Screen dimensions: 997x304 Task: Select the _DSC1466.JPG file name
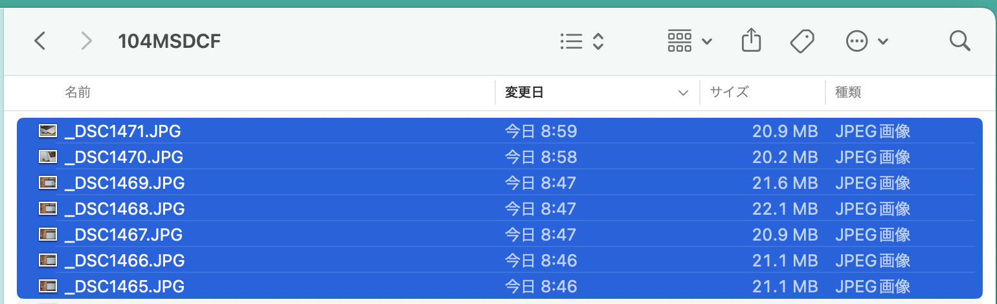(x=125, y=261)
